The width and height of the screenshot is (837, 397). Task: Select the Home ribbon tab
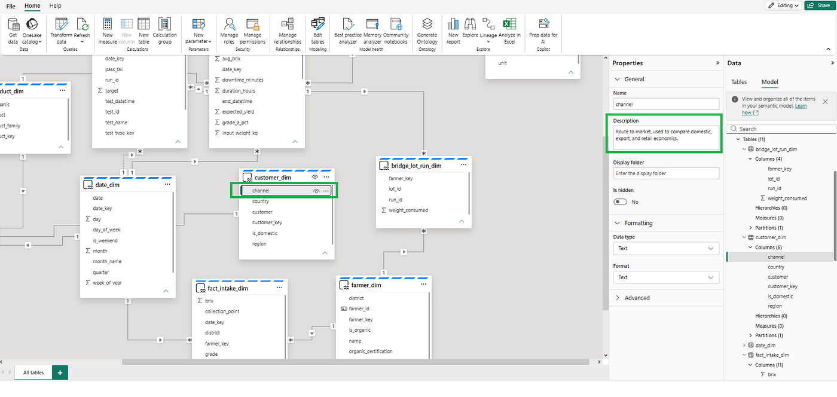(x=32, y=5)
